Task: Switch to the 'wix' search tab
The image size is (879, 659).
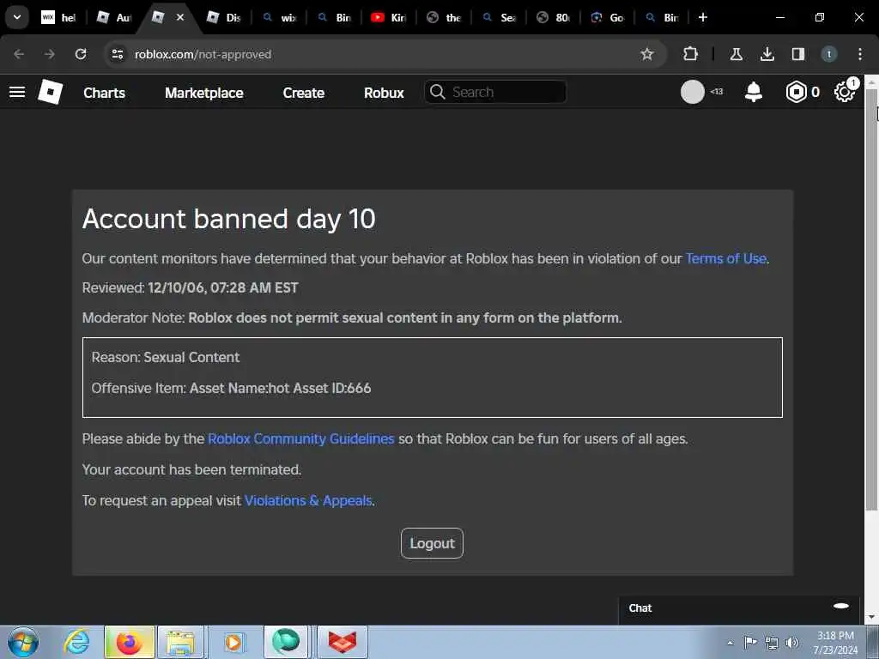Action: pyautogui.click(x=280, y=17)
